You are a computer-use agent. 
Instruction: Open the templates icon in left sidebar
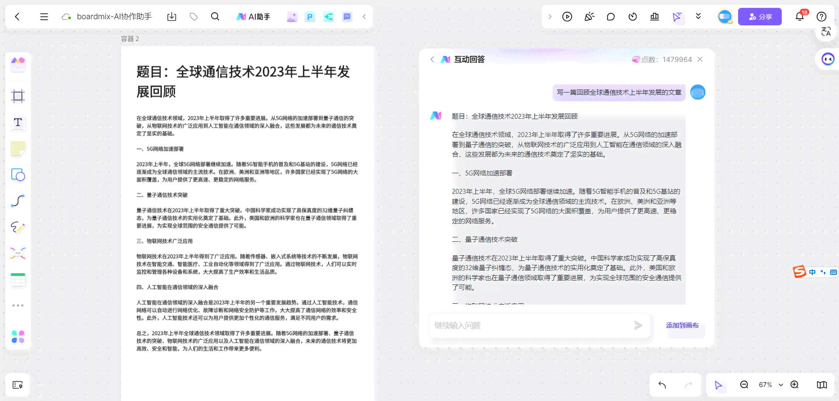coord(18,65)
